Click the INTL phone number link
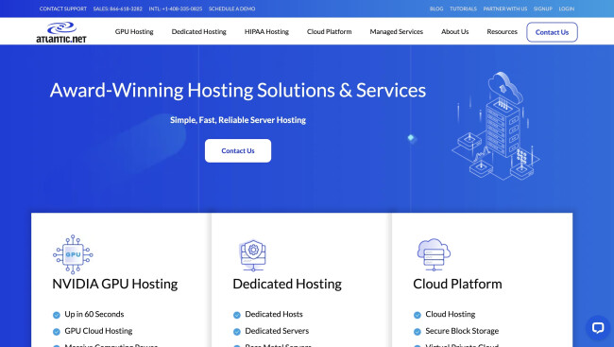614x347 pixels. click(176, 9)
